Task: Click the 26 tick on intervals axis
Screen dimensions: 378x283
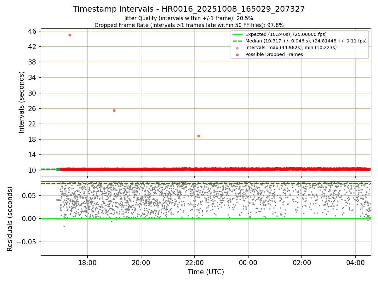Action: click(33, 108)
